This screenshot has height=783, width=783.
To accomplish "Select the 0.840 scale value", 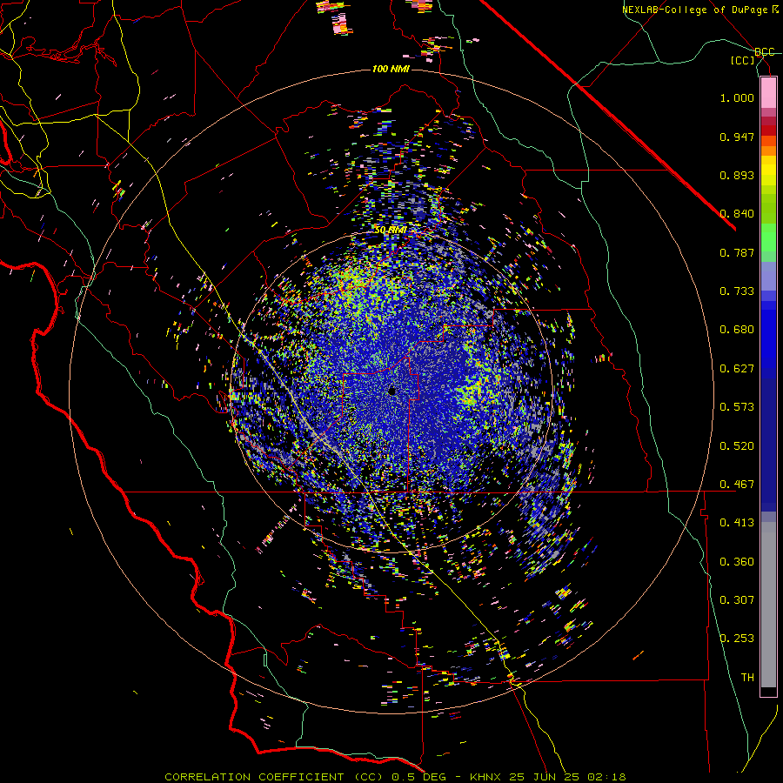I will pos(737,214).
